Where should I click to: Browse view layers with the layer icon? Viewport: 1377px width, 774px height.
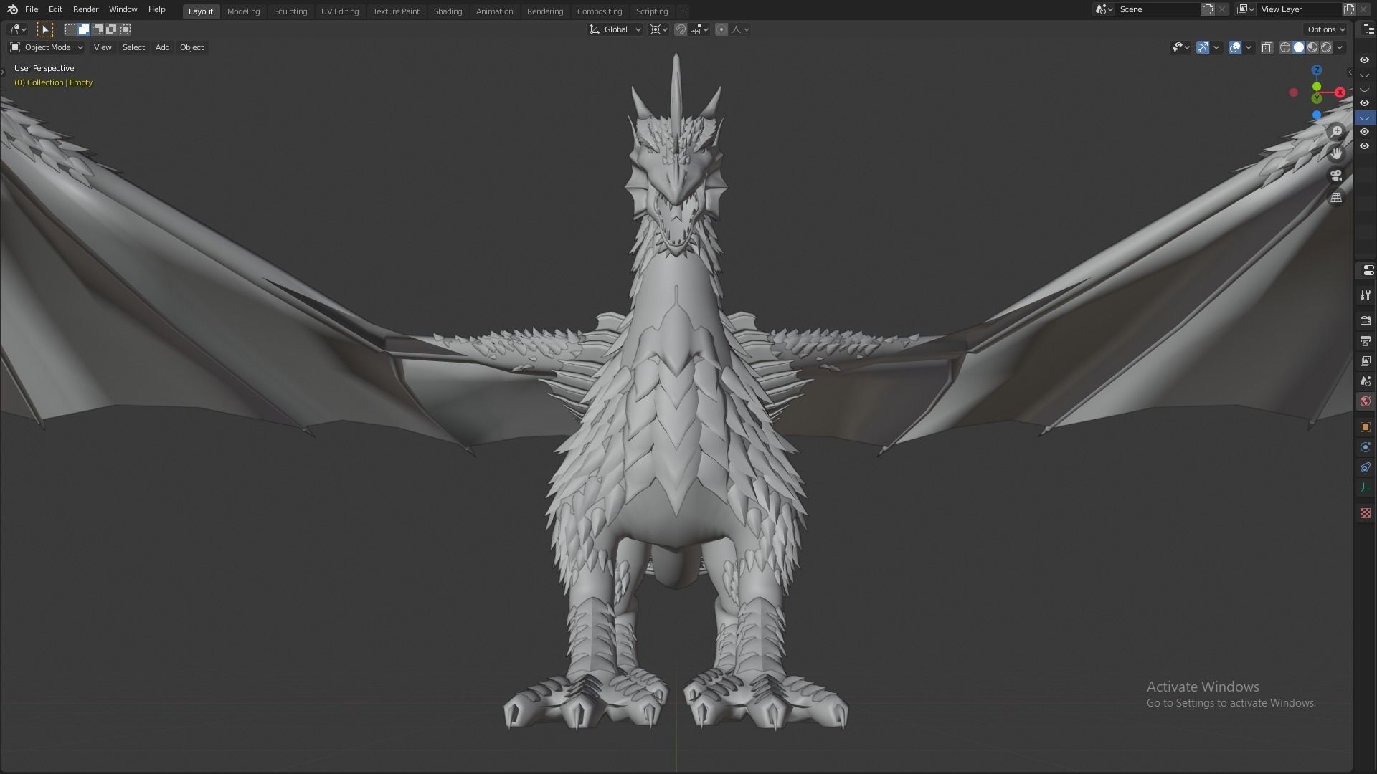click(x=1245, y=9)
